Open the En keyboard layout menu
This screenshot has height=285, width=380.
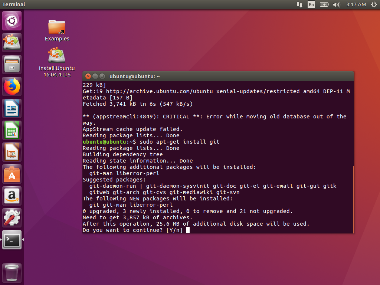311,4
